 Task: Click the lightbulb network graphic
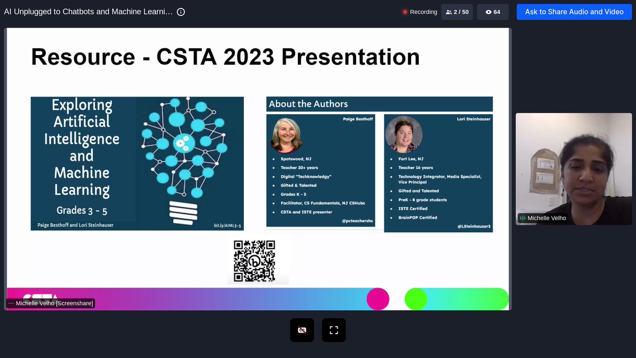pyautogui.click(x=185, y=161)
